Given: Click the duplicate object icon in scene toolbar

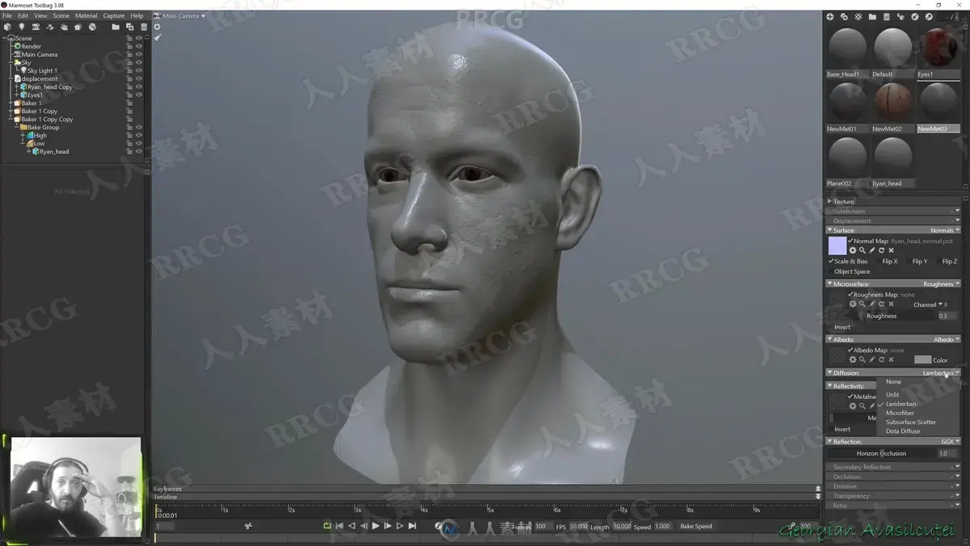Looking at the screenshot, I should click(x=129, y=27).
